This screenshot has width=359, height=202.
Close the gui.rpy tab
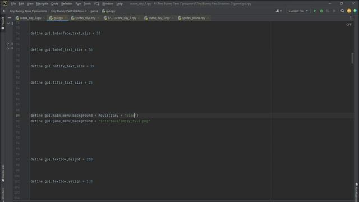pyautogui.click(x=66, y=18)
